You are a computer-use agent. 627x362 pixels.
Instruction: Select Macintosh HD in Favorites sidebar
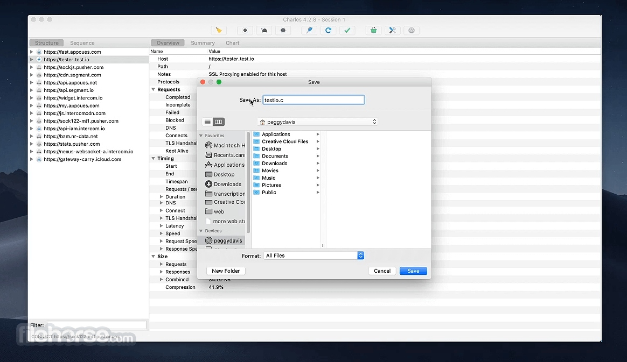tap(225, 145)
